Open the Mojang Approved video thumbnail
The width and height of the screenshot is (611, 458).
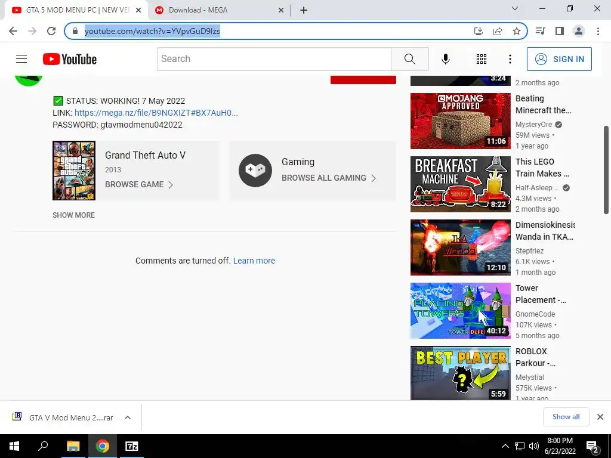coord(460,120)
